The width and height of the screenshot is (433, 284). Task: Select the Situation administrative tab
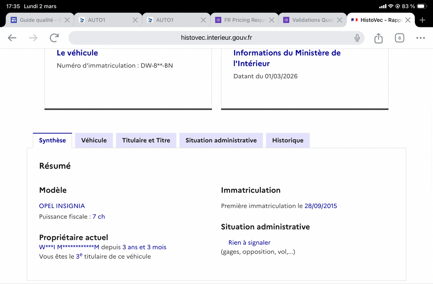tap(221, 140)
